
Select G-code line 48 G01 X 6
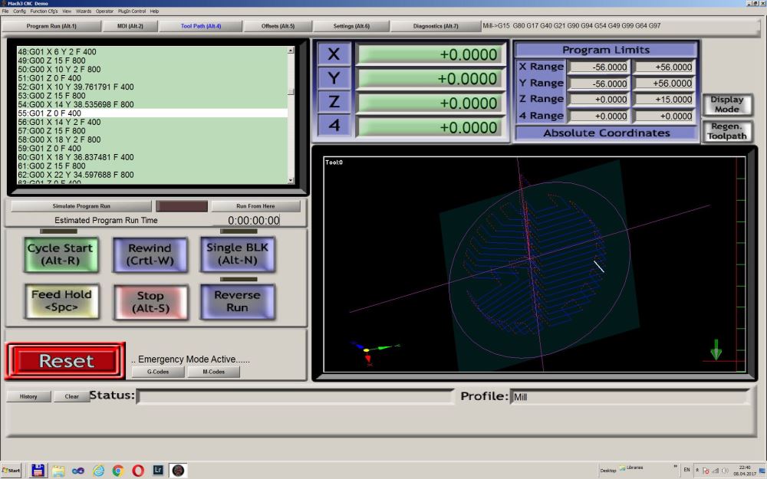coord(152,52)
